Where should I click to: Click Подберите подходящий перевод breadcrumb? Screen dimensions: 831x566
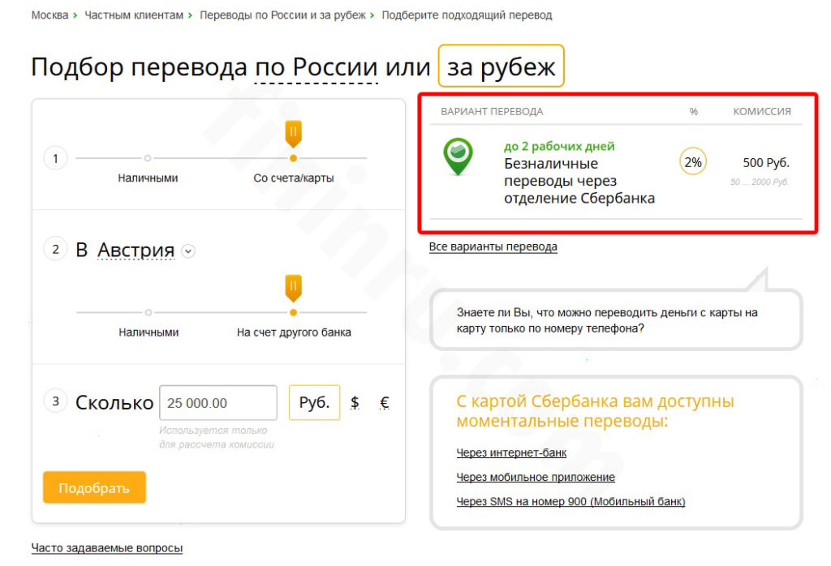(467, 15)
